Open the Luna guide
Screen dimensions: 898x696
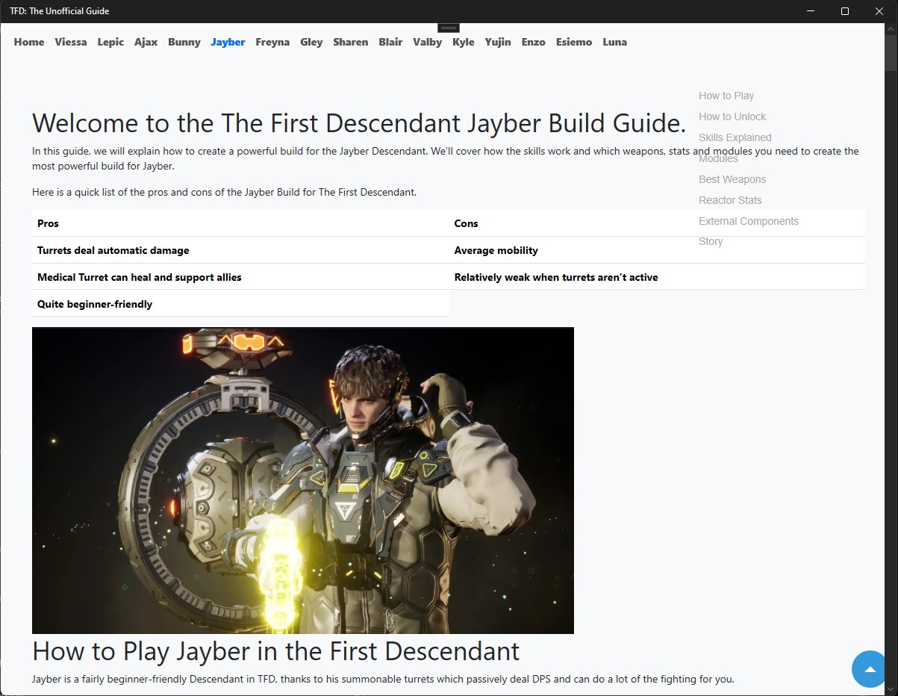(x=615, y=42)
